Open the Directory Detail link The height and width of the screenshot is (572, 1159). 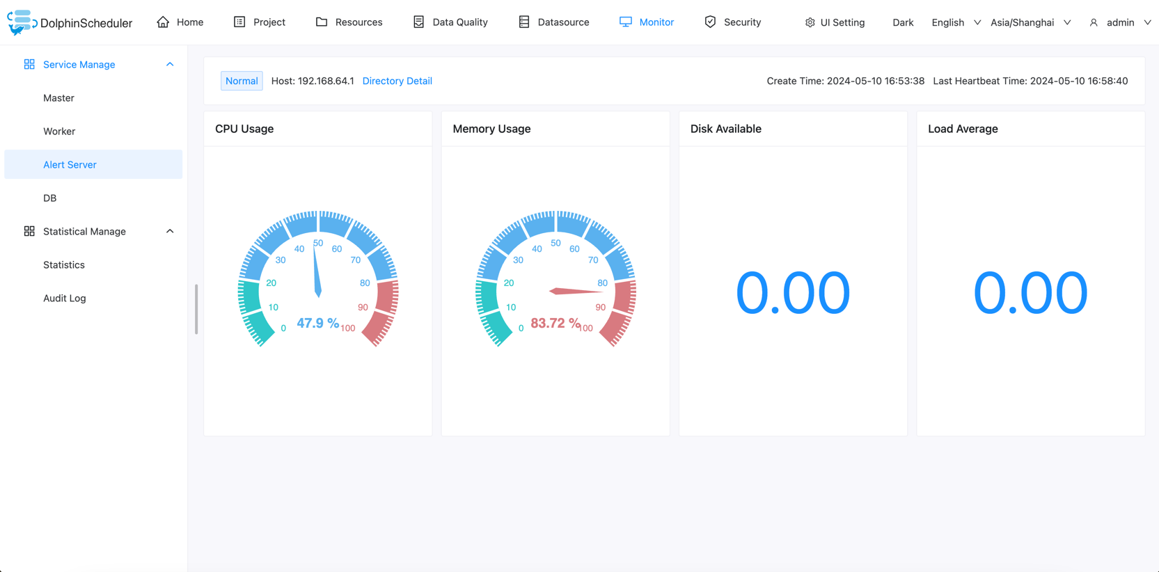(397, 81)
